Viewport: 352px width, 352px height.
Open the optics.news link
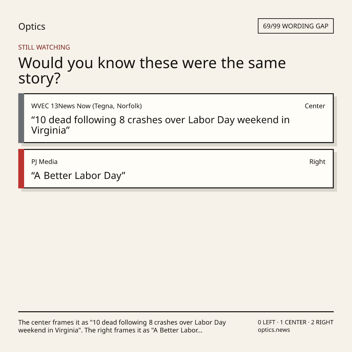point(274,330)
